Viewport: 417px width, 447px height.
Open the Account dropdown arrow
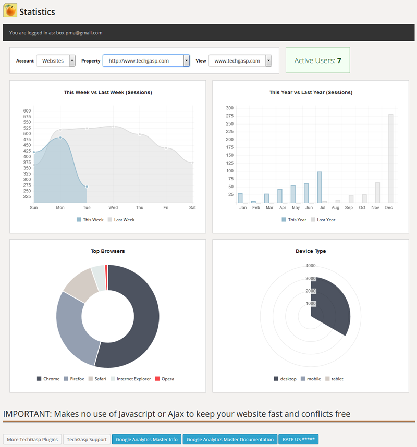(72, 61)
